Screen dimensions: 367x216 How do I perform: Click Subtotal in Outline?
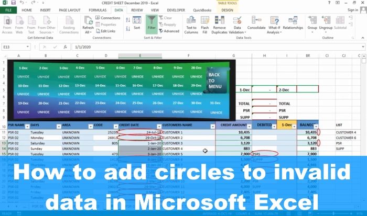[340, 23]
